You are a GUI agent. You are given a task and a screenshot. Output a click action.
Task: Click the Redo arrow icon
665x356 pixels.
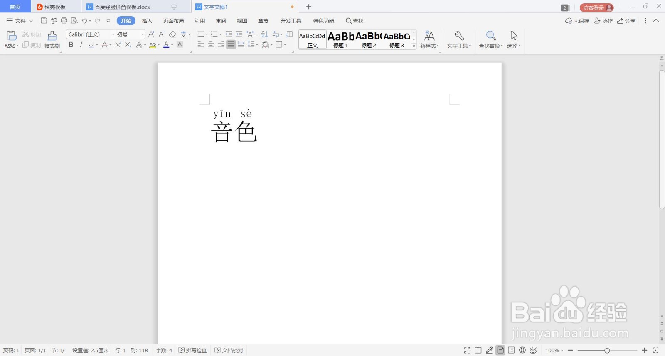97,21
